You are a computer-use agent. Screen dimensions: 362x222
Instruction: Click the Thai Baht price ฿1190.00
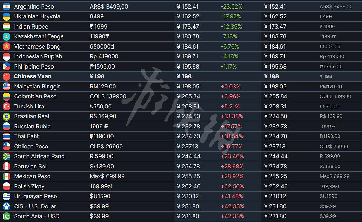(102, 136)
